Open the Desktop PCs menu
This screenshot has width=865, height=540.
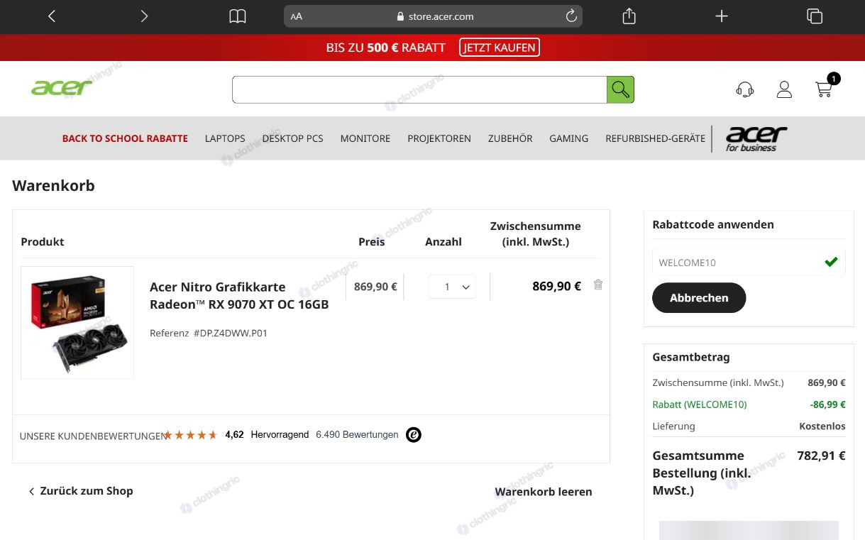pos(292,138)
